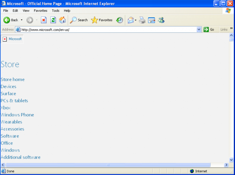Image resolution: width=235 pixels, height=175 pixels.
Task: Open the PCs & tablets link
Action: tap(14, 101)
